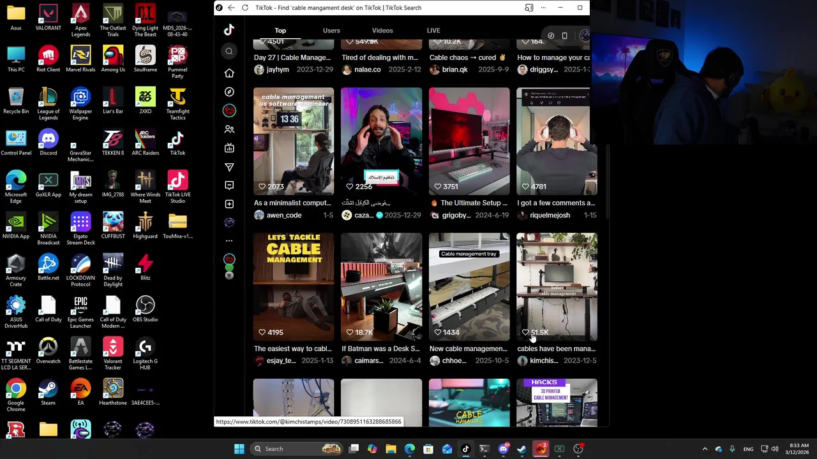This screenshot has height=459, width=817.
Task: Select the Overwatch desktop shortcut
Action: (x=49, y=351)
